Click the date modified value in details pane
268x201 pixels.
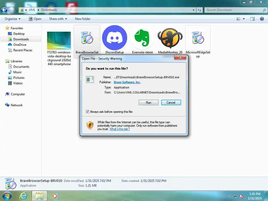coord(98,181)
